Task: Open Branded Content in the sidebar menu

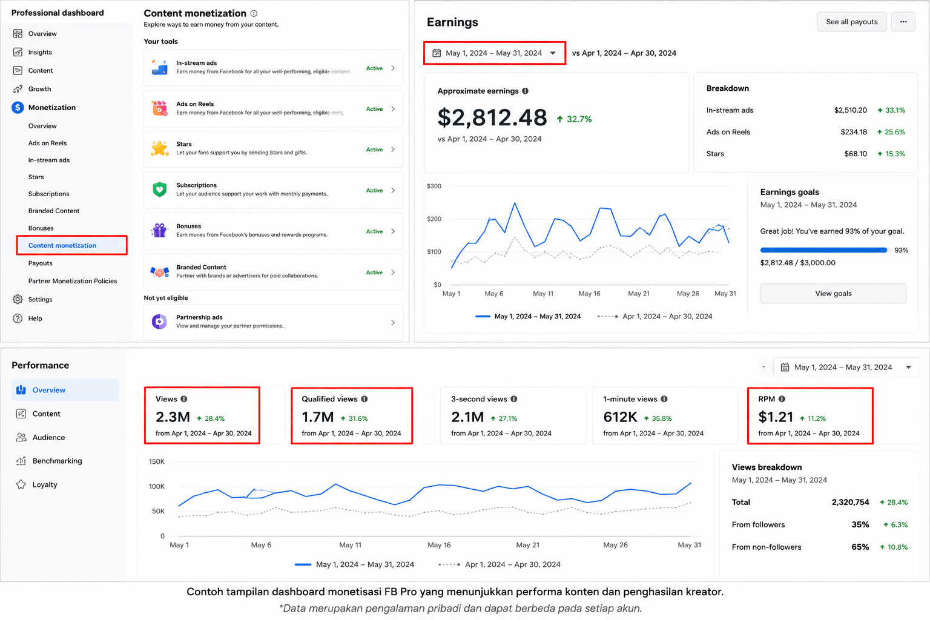Action: 54,211
